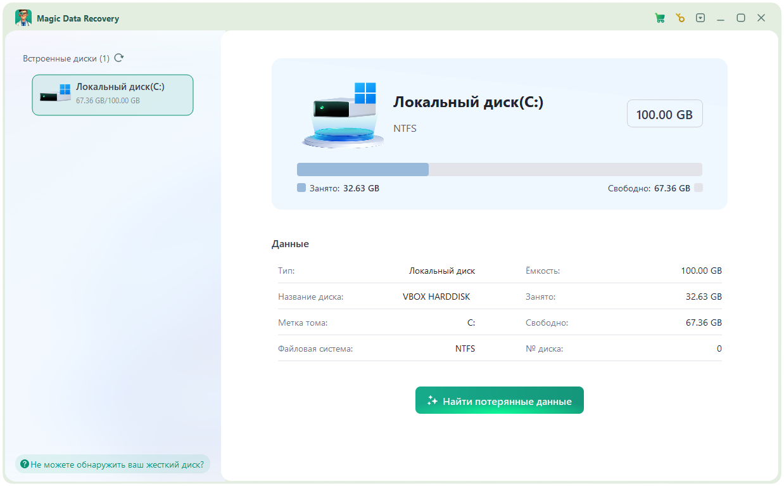Screen dimensions: 784x486
Task: Click the disk usage progress bar
Action: 499,169
